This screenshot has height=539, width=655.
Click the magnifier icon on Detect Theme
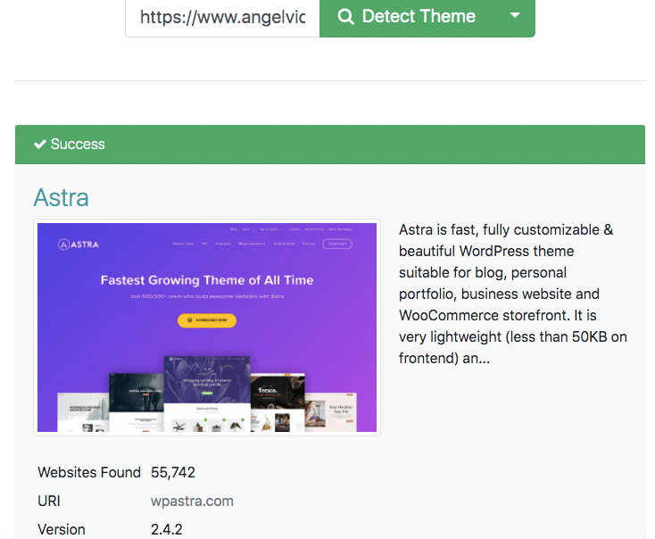(x=345, y=17)
